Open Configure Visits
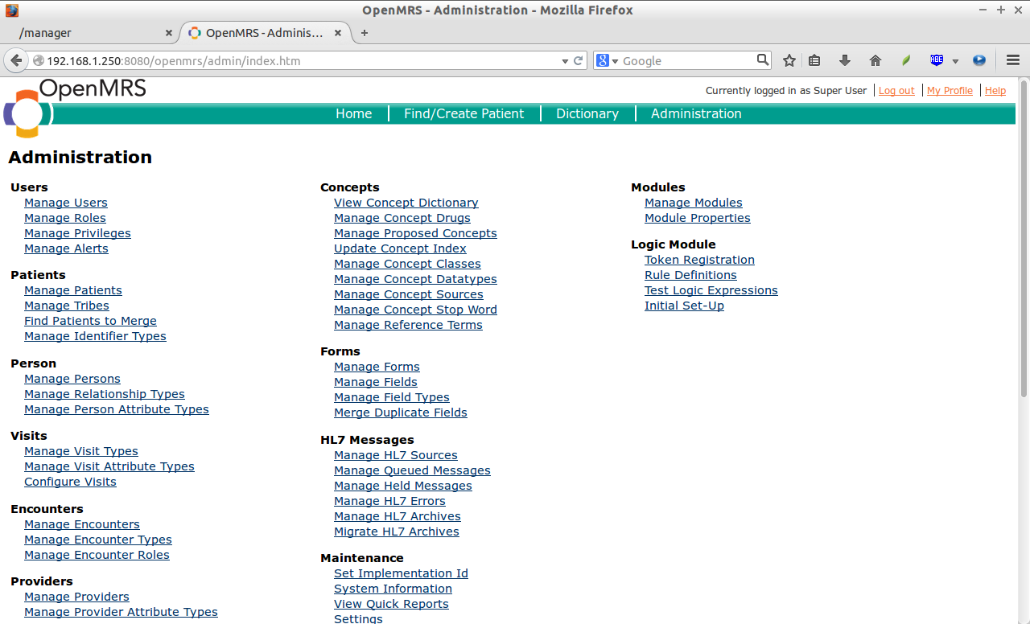The height and width of the screenshot is (624, 1030). (x=70, y=482)
